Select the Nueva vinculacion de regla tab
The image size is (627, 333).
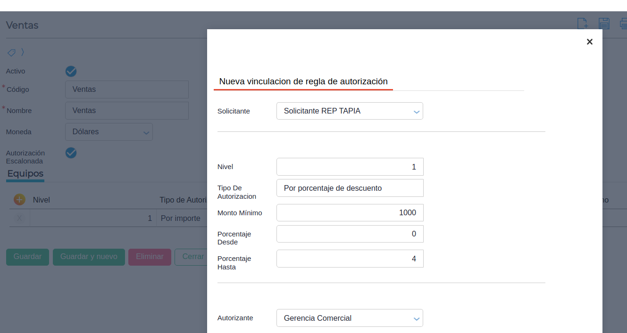(x=303, y=81)
